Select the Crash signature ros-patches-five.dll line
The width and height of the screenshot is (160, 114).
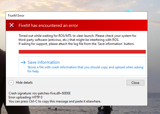[x=40, y=93]
